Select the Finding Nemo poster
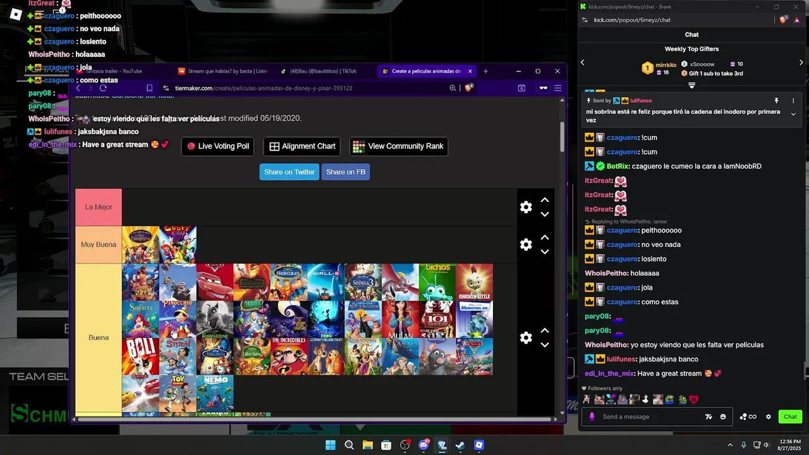Screen dimensions: 809x455 (x=215, y=394)
